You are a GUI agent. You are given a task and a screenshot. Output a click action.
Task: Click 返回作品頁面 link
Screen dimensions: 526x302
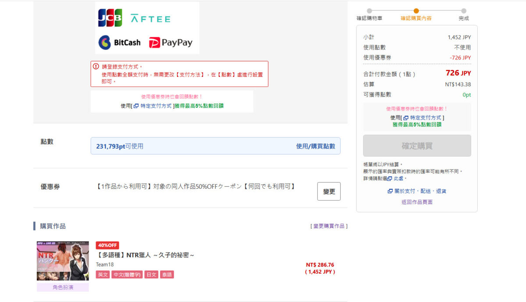click(417, 202)
